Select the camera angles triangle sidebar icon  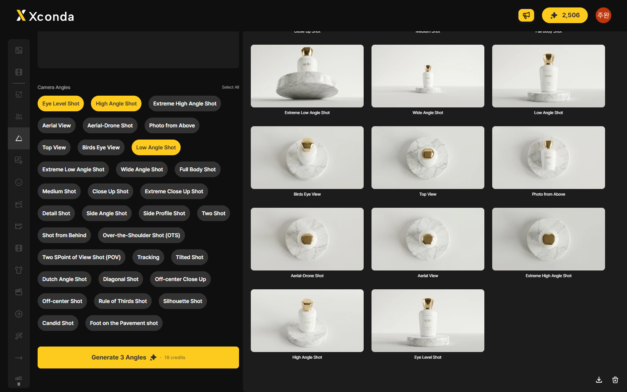coord(19,138)
